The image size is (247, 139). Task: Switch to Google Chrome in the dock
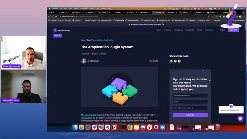(130, 127)
